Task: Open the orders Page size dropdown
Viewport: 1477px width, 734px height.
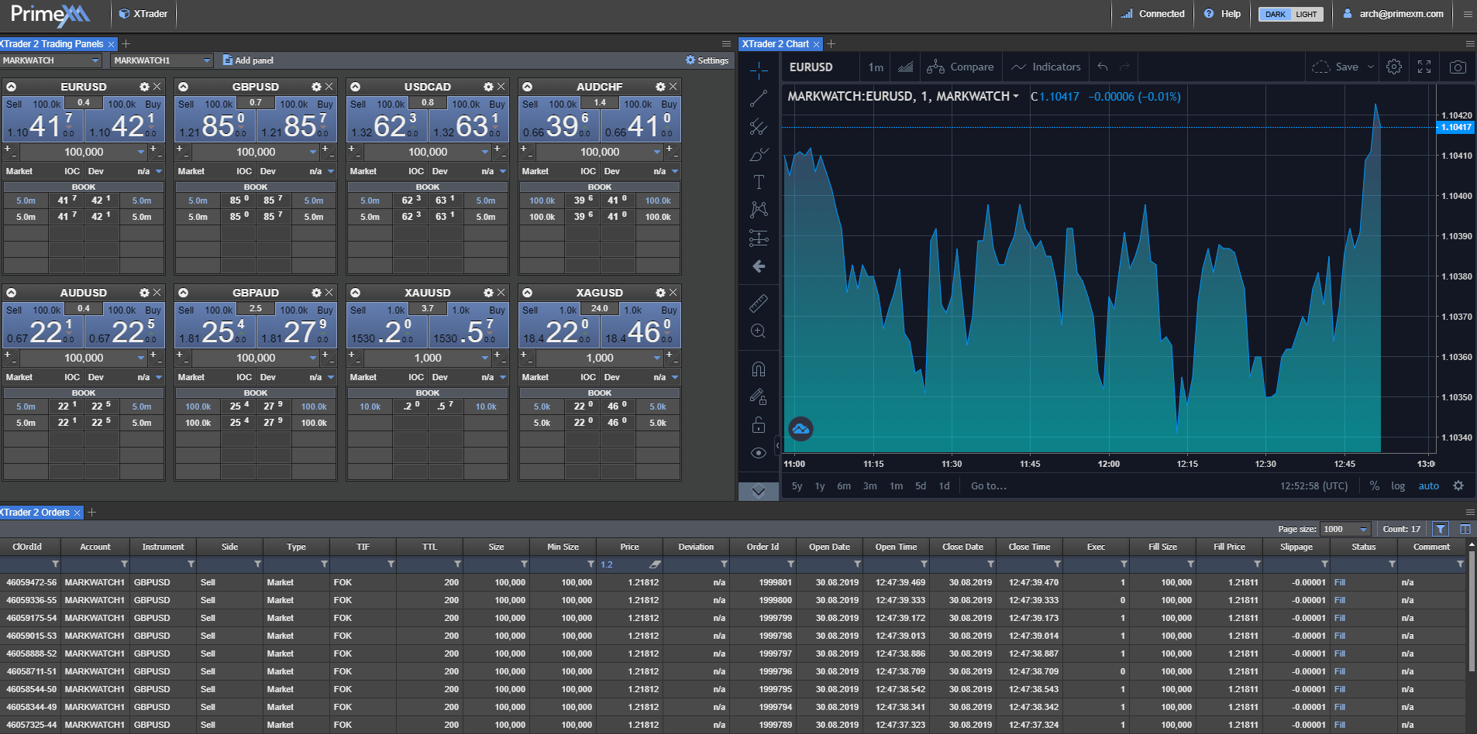Action: tap(1345, 529)
